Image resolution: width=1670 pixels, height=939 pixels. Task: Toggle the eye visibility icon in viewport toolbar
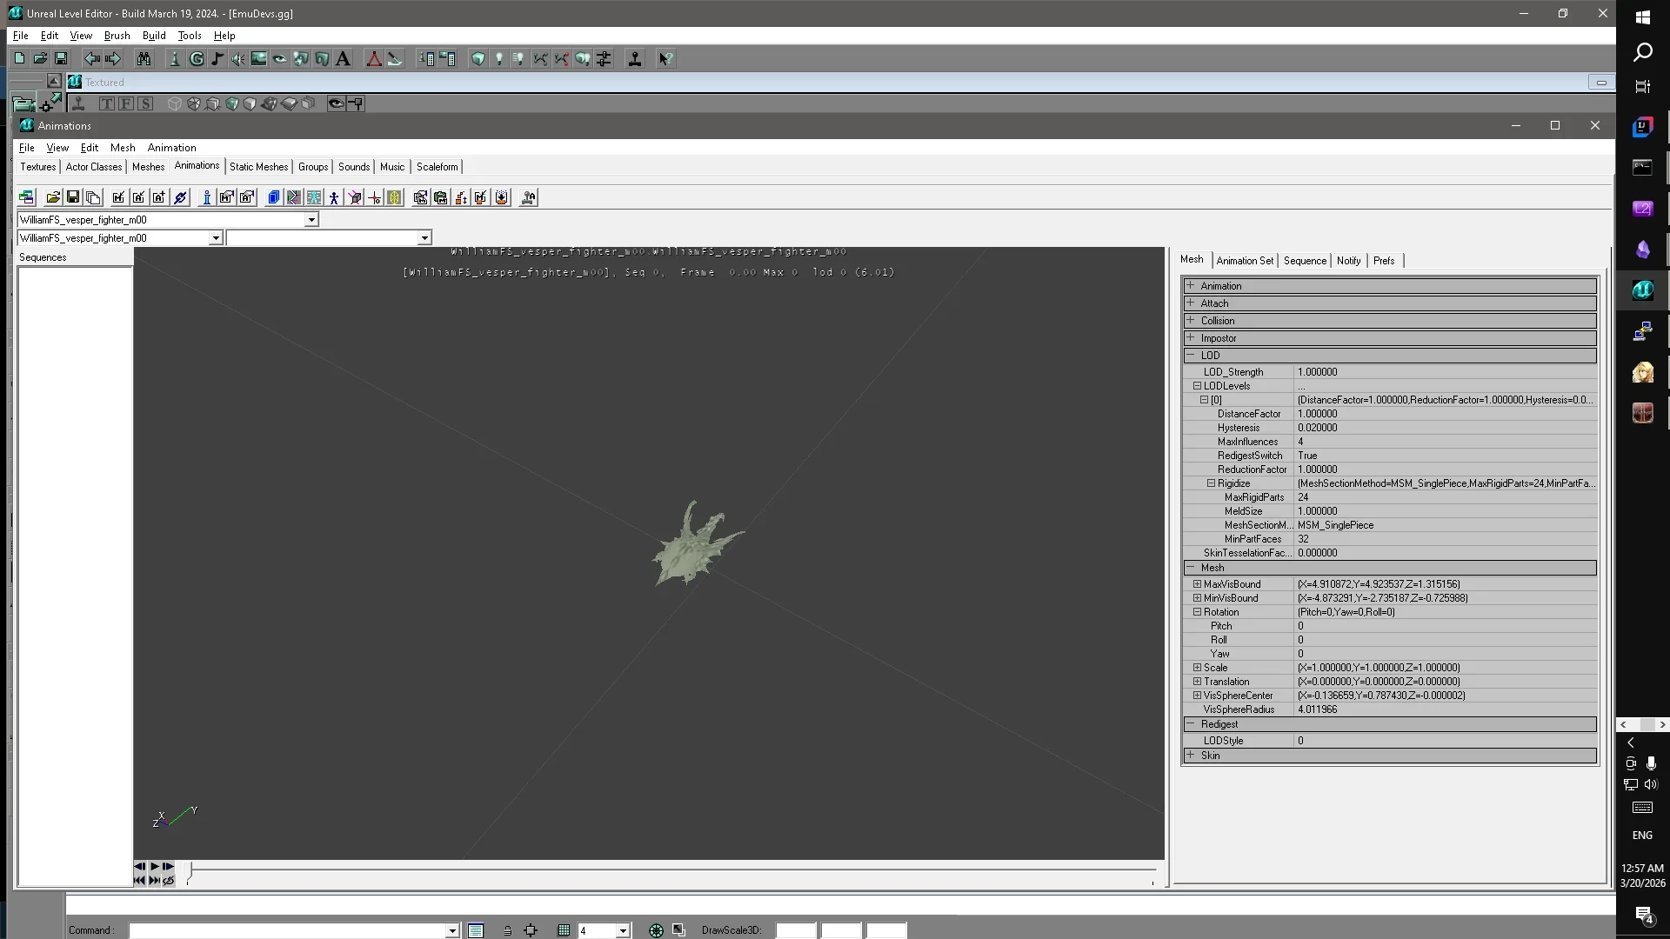(x=335, y=103)
